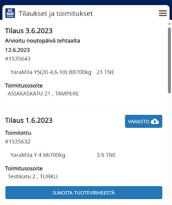
Task: Click the scrollbar up arrow
Action: pyautogui.click(x=169, y=24)
